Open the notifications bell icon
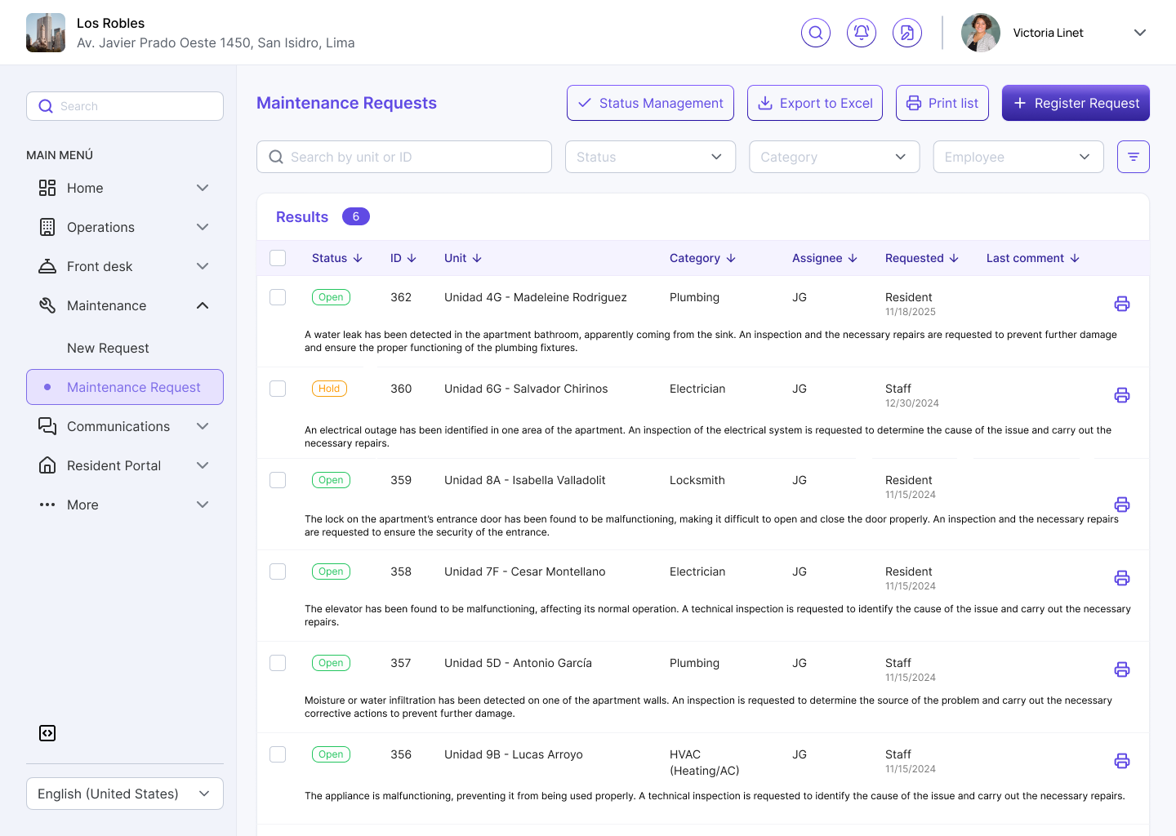The width and height of the screenshot is (1176, 836). coord(862,33)
